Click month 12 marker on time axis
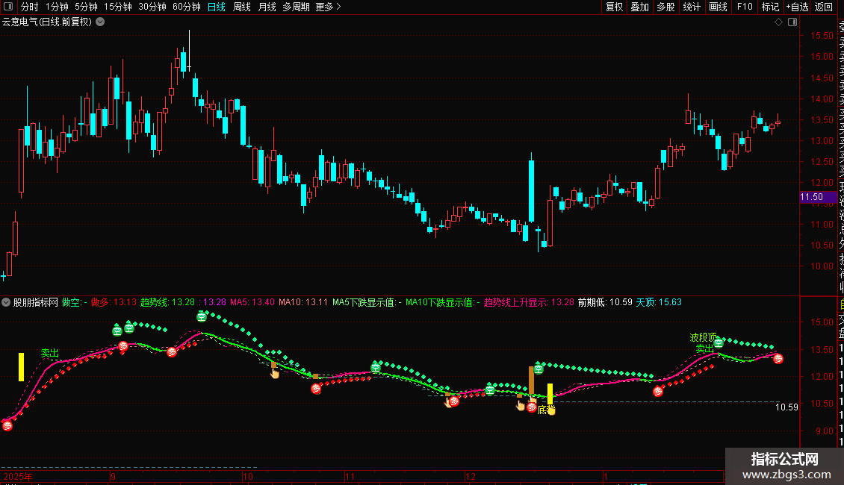844x485 pixels. 471,476
